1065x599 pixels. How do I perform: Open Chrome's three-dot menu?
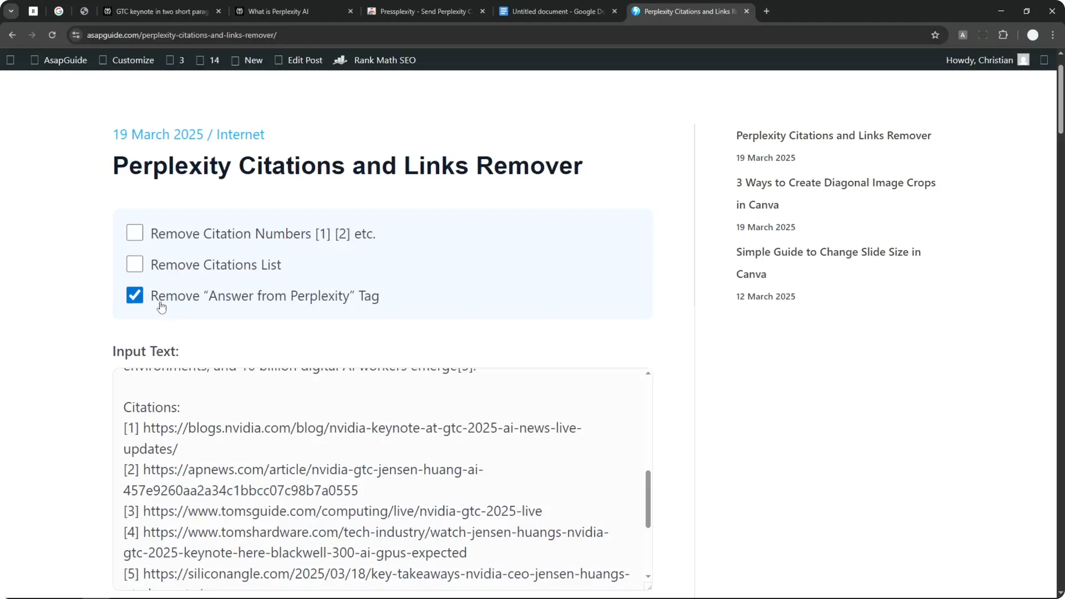coord(1053,34)
